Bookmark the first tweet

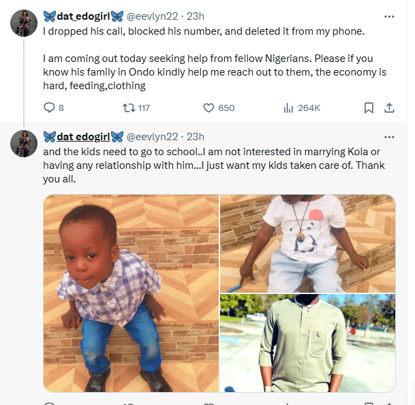click(x=368, y=108)
